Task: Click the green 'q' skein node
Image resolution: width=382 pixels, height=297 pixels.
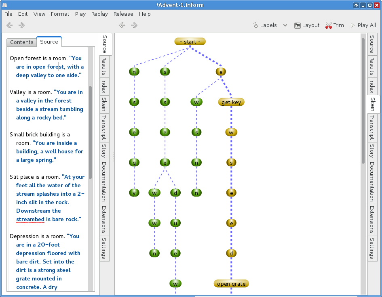Action: (x=134, y=163)
